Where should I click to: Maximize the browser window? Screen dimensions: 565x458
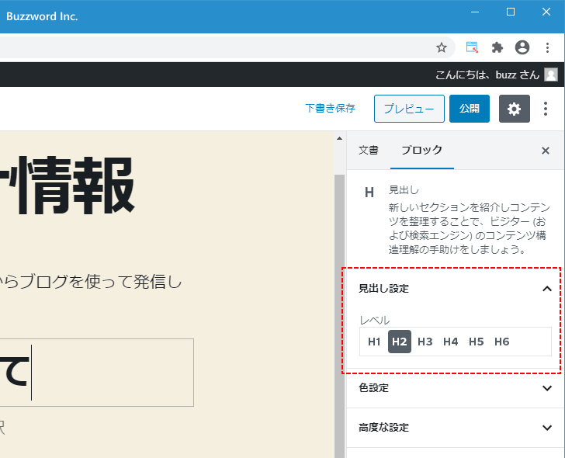tap(511, 12)
